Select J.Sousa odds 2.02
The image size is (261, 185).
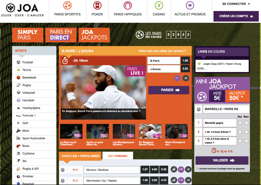click(185, 69)
